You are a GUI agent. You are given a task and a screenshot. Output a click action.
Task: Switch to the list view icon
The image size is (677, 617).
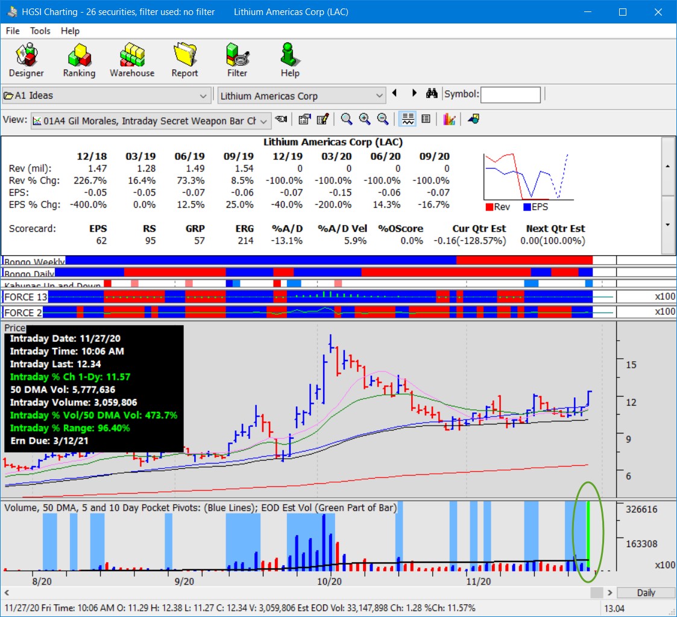click(x=426, y=119)
